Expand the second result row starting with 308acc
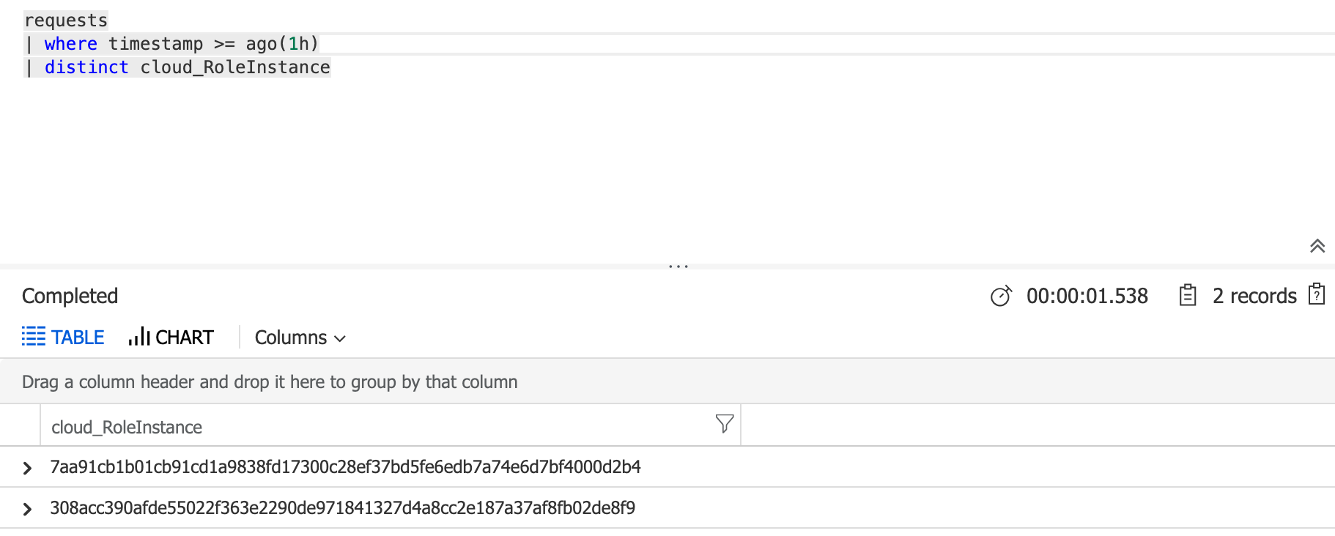Screen dimensions: 1335x536 28,508
